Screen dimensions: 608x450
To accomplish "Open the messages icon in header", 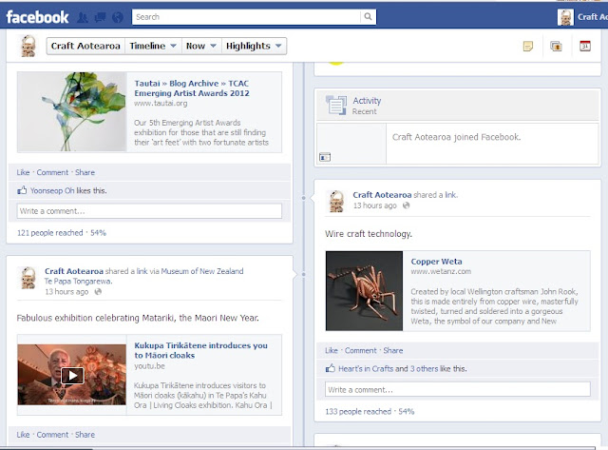I will [x=100, y=17].
